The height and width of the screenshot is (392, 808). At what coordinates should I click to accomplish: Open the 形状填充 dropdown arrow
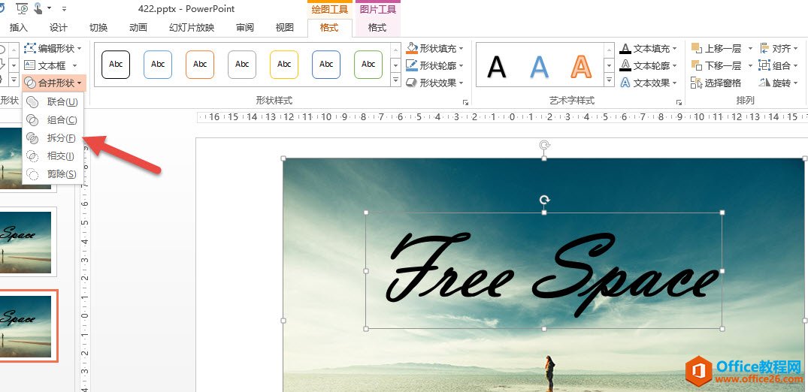pyautogui.click(x=461, y=48)
